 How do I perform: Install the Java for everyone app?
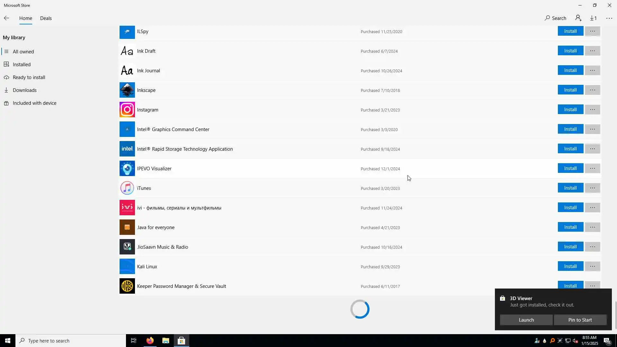click(570, 227)
